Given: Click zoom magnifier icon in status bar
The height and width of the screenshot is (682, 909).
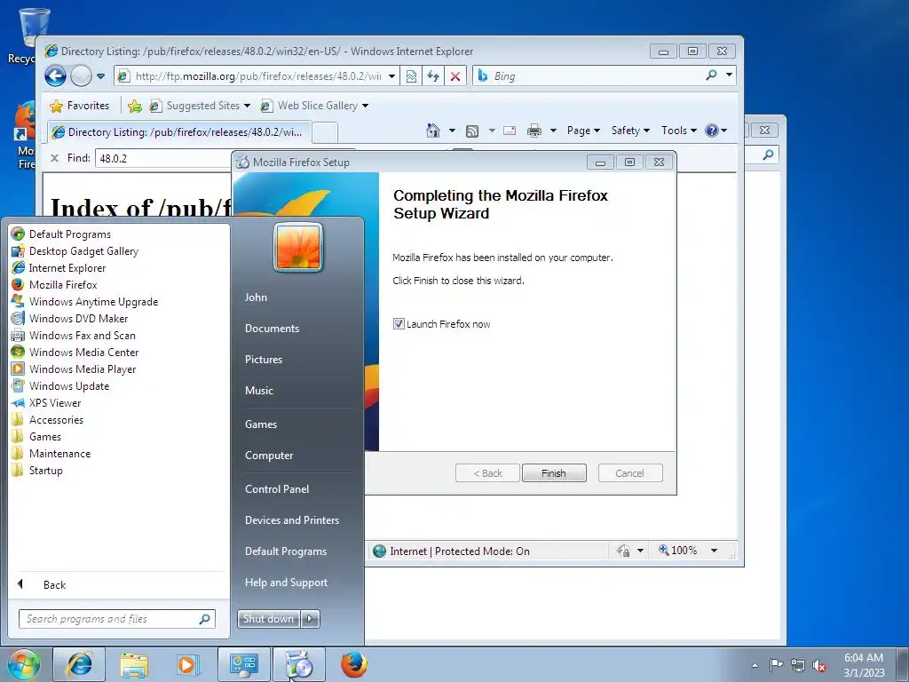Looking at the screenshot, I should [x=664, y=550].
